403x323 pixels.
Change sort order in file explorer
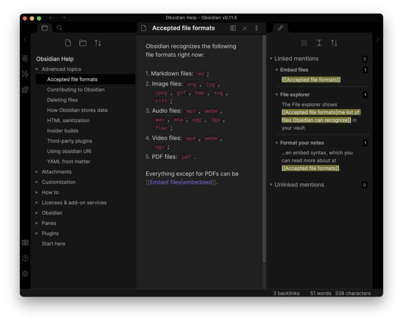point(98,43)
